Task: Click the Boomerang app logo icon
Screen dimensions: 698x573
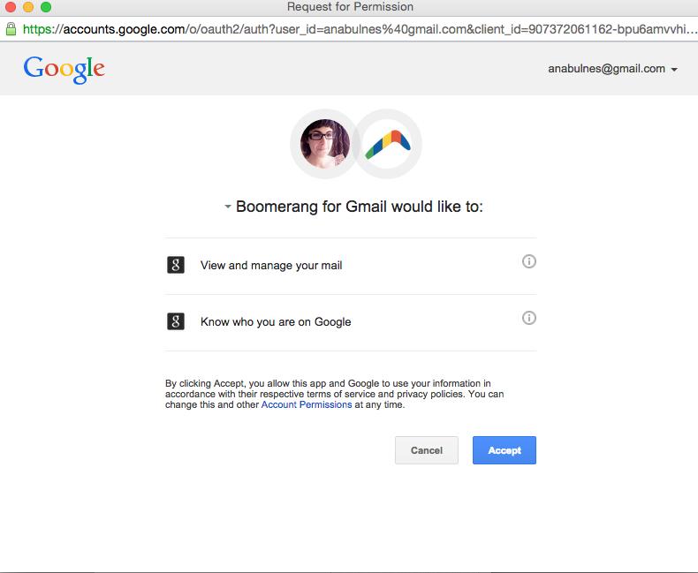Action: tap(388, 143)
